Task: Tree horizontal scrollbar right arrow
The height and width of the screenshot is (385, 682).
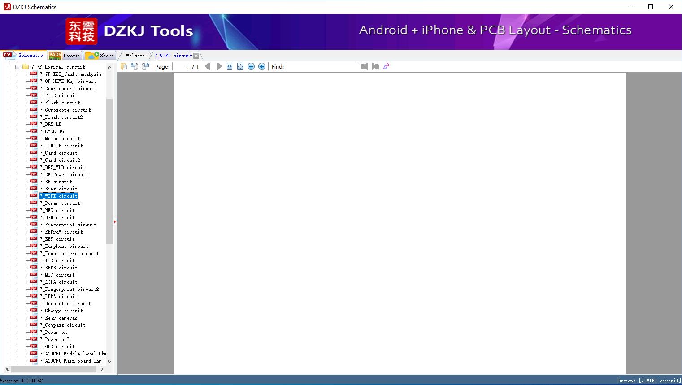Action: 102,369
